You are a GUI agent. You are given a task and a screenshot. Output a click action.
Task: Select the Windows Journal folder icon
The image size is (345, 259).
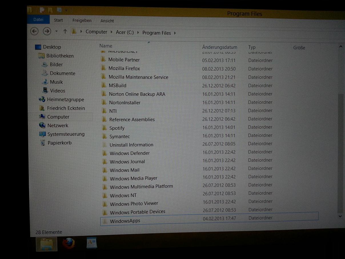(x=105, y=162)
